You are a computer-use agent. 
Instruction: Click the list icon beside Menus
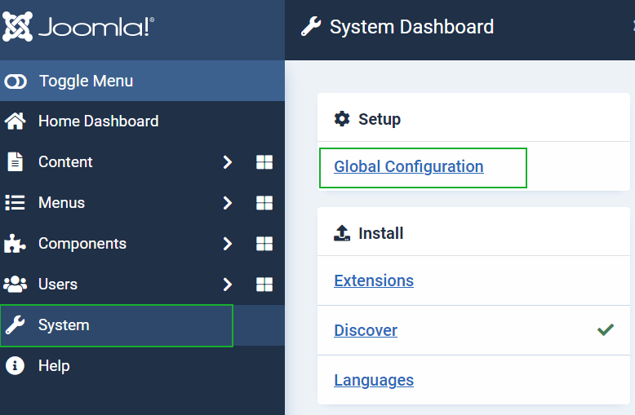click(15, 203)
